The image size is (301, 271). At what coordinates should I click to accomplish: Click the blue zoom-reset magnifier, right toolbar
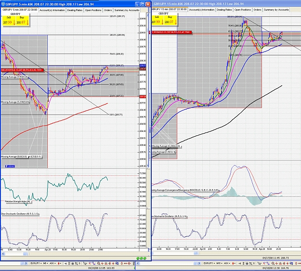291,263
